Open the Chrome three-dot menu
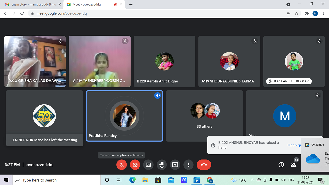The height and width of the screenshot is (185, 329). point(324,13)
